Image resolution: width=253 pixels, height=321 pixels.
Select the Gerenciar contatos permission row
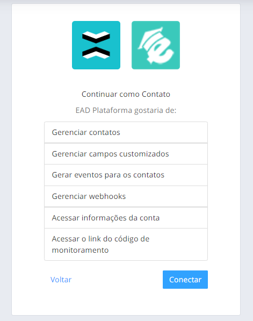(126, 132)
